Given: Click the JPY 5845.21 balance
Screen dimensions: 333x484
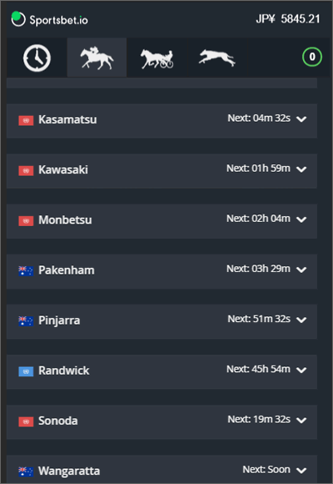Looking at the screenshot, I should (288, 19).
